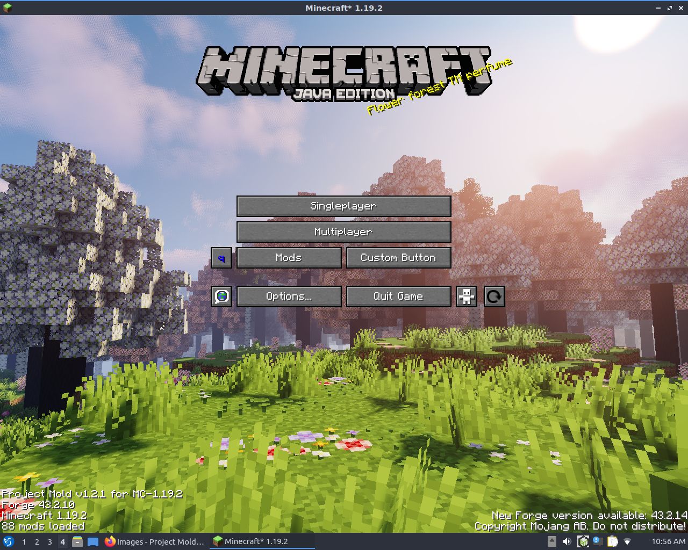
Task: Click Quit Game
Action: point(398,296)
